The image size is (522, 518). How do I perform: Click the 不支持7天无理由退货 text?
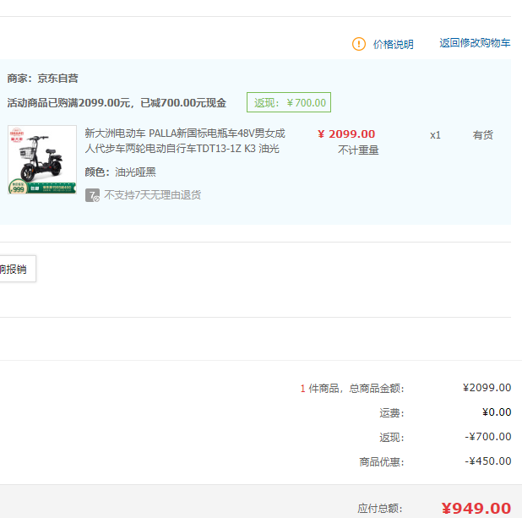(x=153, y=195)
